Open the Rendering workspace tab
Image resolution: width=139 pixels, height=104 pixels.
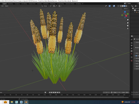coord(53,4)
